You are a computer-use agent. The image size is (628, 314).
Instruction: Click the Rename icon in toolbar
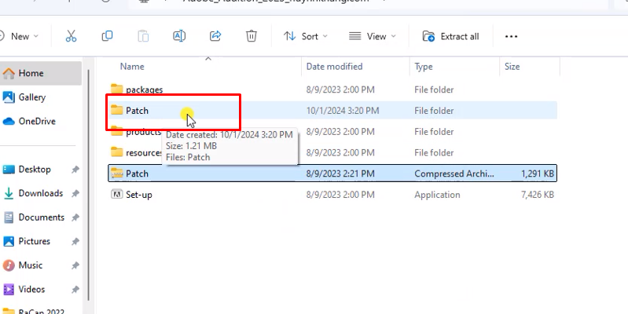179,36
